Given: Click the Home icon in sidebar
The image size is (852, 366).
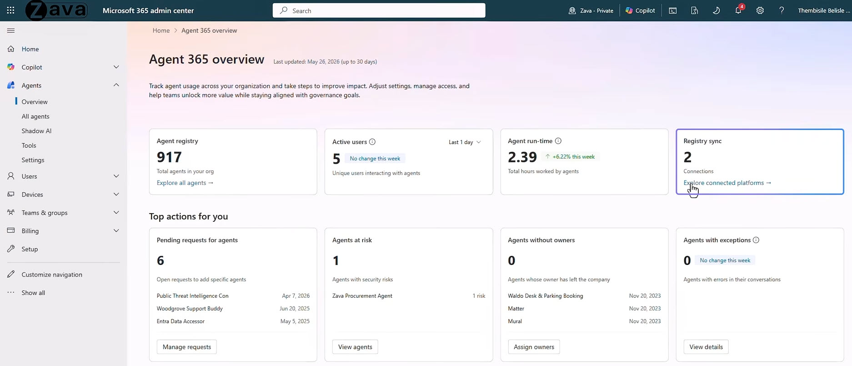Looking at the screenshot, I should pyautogui.click(x=11, y=49).
